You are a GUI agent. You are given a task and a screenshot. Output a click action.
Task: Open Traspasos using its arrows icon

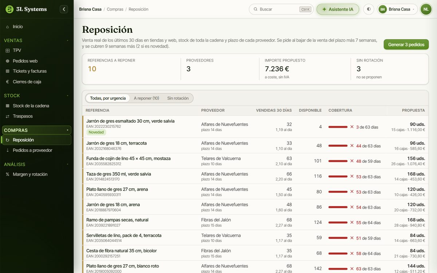tap(8, 116)
